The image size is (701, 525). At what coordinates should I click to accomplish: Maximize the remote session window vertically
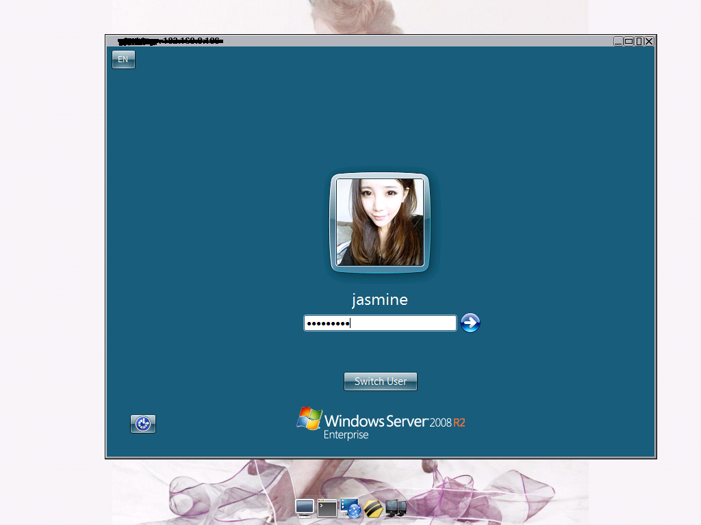pos(639,41)
